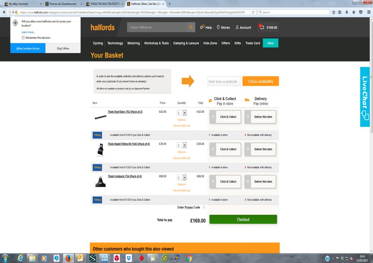
Task: Open the Trade Card menu item
Action: tap(253, 43)
